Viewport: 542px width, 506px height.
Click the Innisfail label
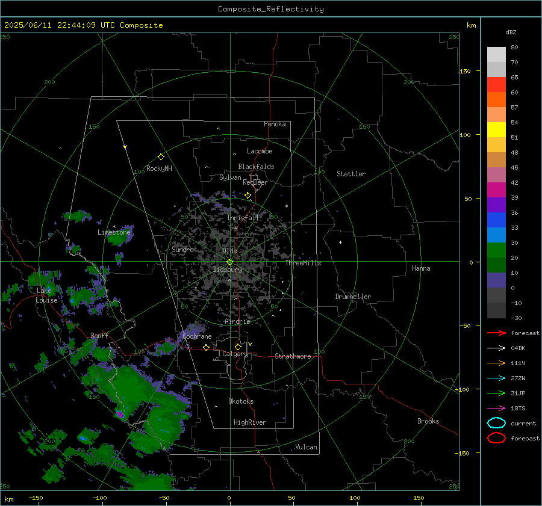[x=243, y=218]
